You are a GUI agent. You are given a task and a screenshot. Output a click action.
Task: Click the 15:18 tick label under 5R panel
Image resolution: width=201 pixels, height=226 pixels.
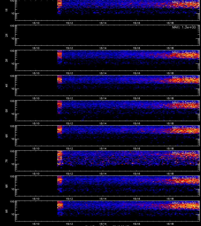(x=170, y=124)
